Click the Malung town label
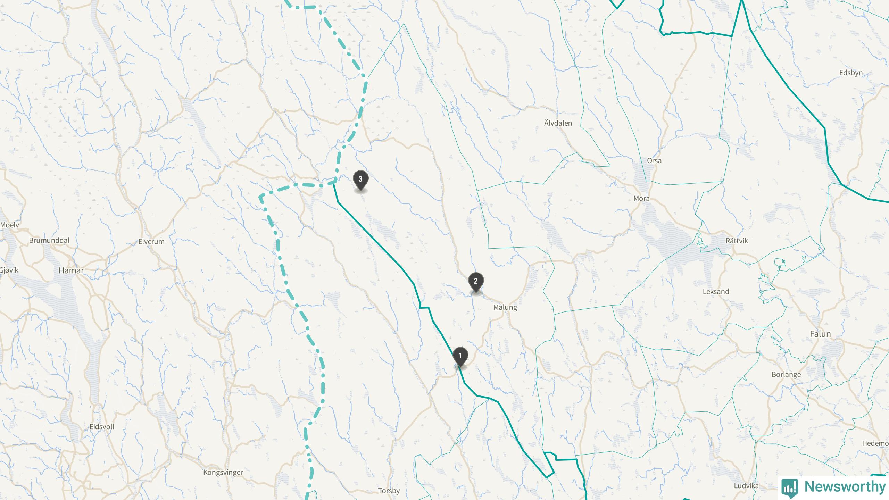This screenshot has height=500, width=889. (x=505, y=307)
